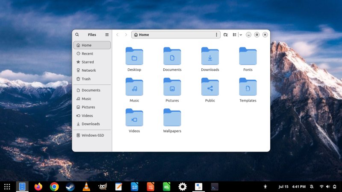The width and height of the screenshot is (342, 192).
Task: Open the Files hamburger main menu
Action: (107, 35)
